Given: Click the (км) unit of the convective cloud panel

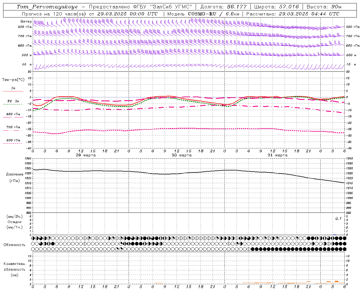Looking at the screenshot, I should pyautogui.click(x=14, y=275).
